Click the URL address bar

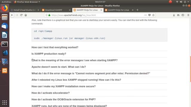click(95, 15)
